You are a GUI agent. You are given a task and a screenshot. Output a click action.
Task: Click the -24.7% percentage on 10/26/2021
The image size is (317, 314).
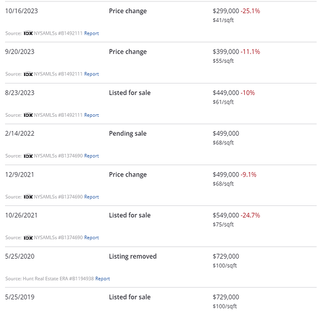point(251,215)
